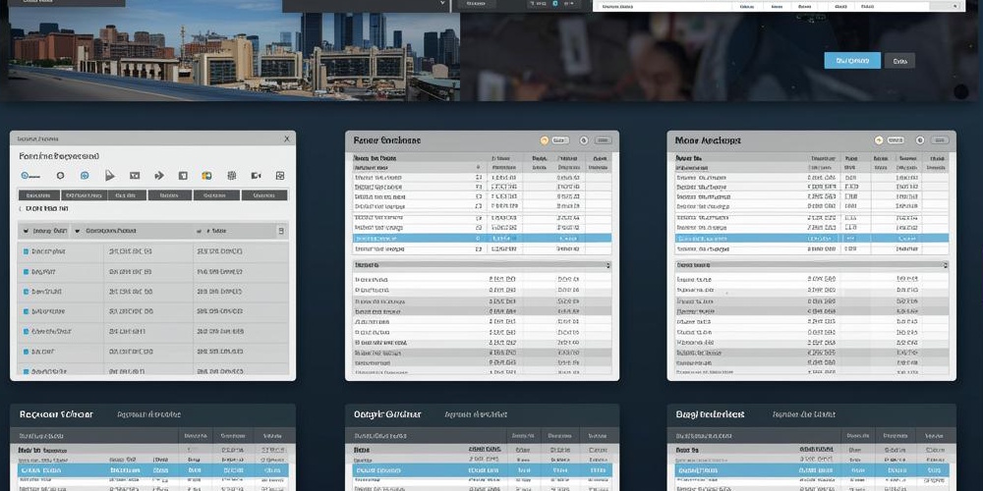The height and width of the screenshot is (491, 983).
Task: Click the envelope icon in left panel toolbar
Action: point(134,176)
